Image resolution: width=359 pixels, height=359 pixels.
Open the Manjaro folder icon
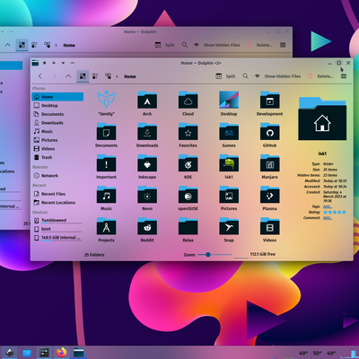point(269,163)
